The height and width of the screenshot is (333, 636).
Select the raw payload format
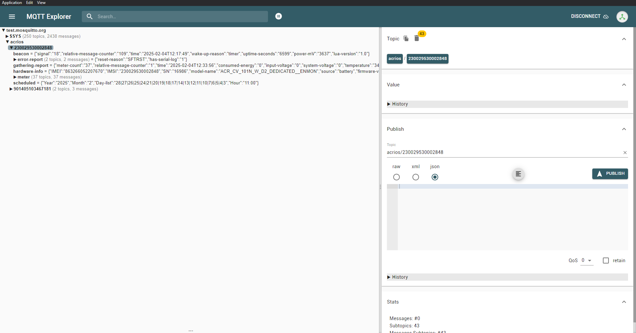coord(397,177)
